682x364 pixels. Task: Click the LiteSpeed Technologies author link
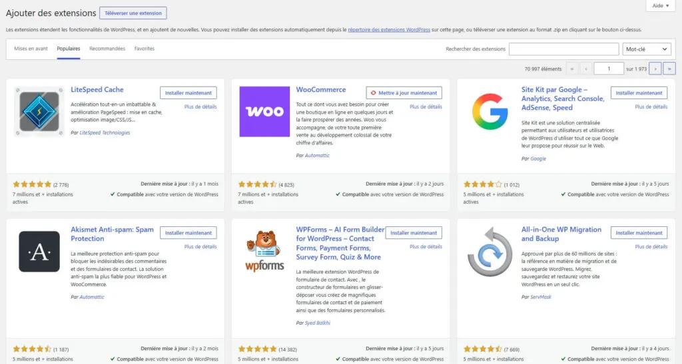tap(105, 133)
